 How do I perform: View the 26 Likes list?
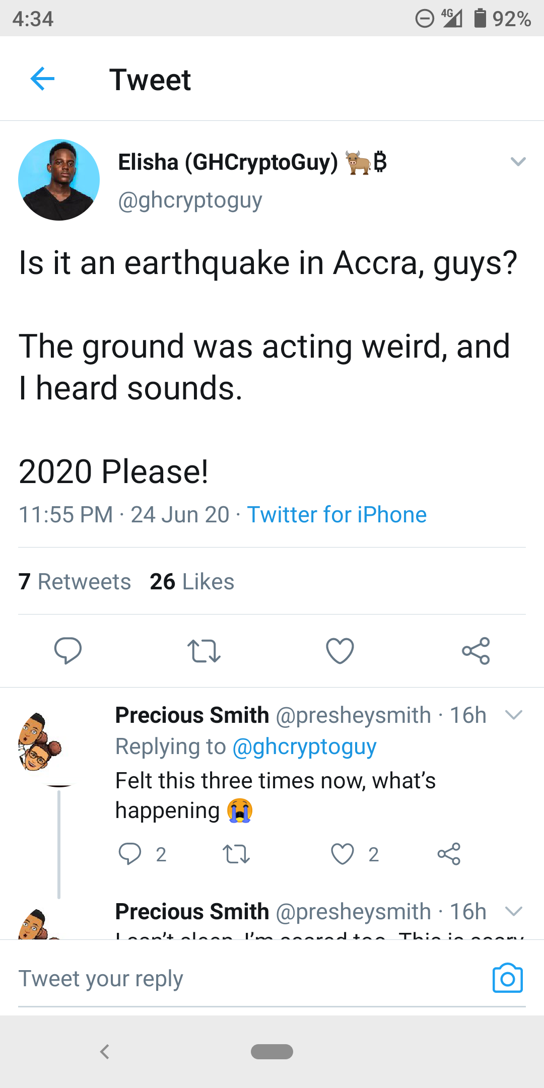click(192, 582)
